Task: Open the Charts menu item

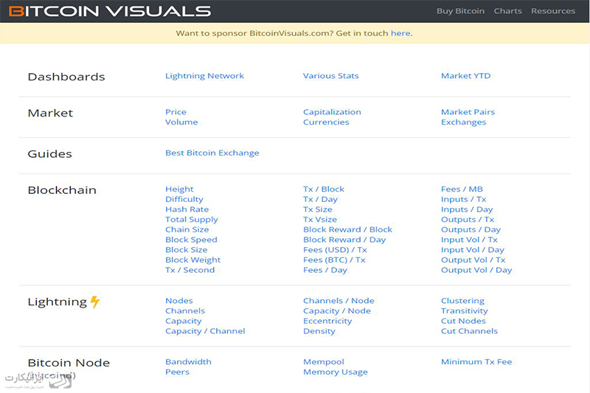Action: tap(507, 11)
